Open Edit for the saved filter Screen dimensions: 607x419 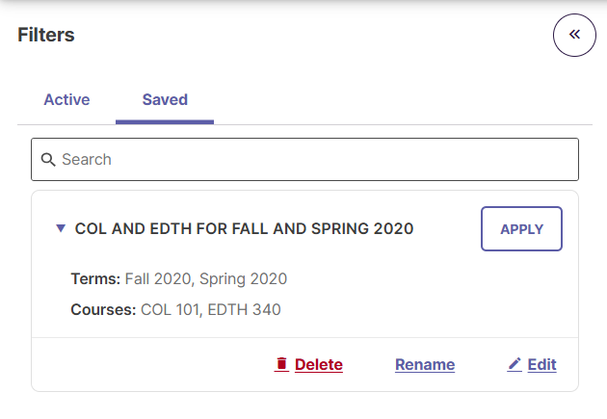(541, 364)
